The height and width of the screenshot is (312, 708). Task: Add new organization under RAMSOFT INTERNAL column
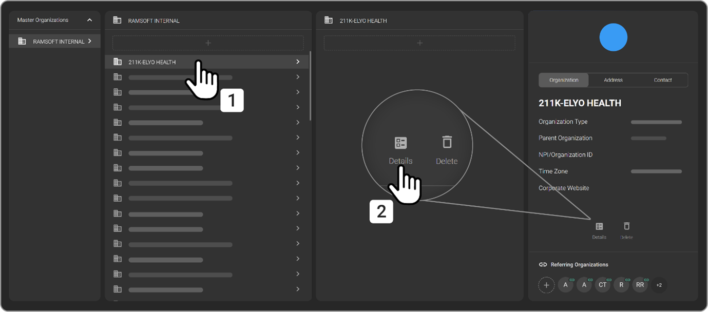208,43
